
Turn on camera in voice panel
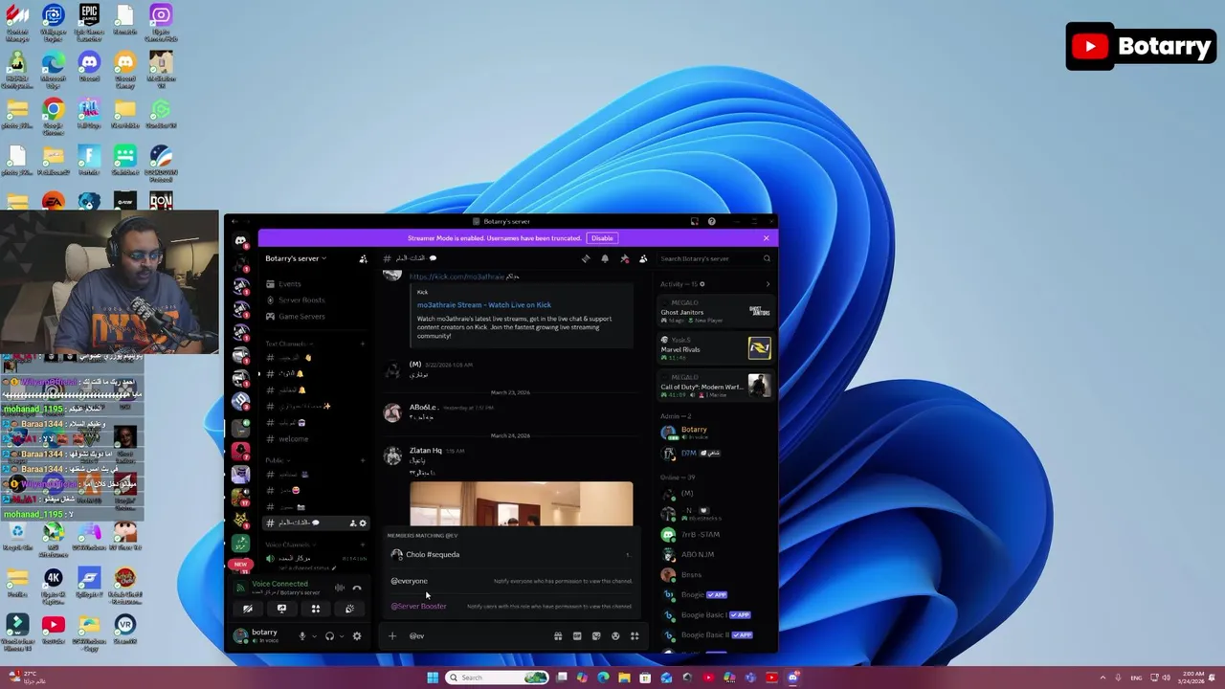pos(248,609)
